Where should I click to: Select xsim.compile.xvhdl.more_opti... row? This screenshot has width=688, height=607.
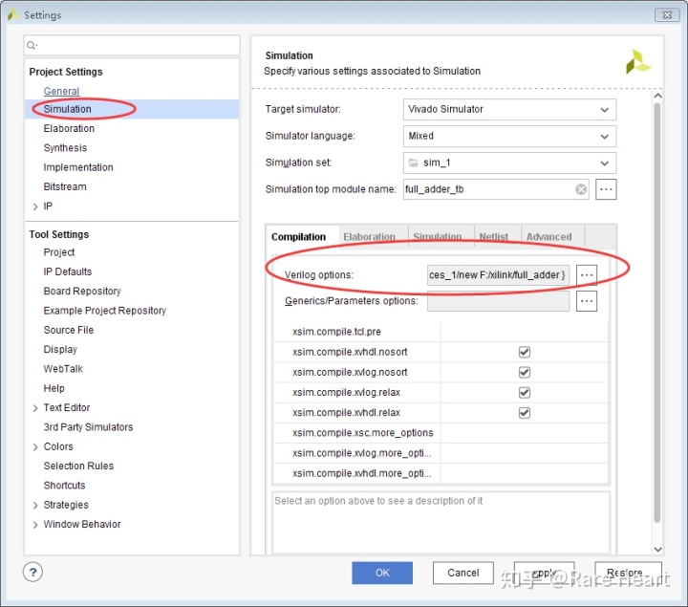(x=441, y=473)
